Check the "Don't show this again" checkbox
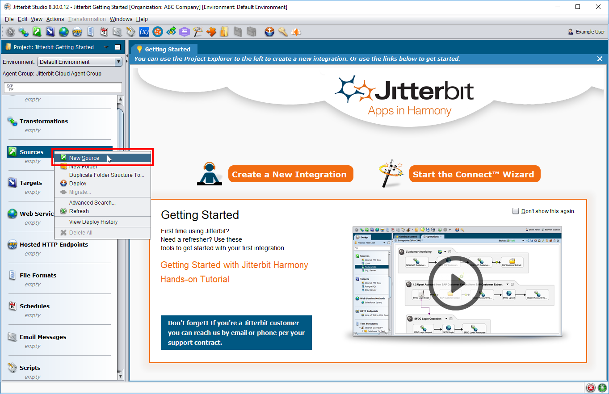The image size is (609, 394). point(516,211)
